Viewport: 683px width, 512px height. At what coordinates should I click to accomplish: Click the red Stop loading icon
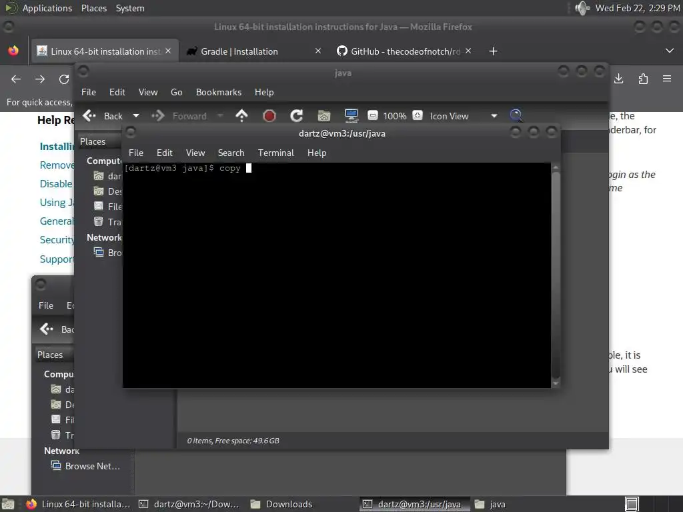point(269,116)
